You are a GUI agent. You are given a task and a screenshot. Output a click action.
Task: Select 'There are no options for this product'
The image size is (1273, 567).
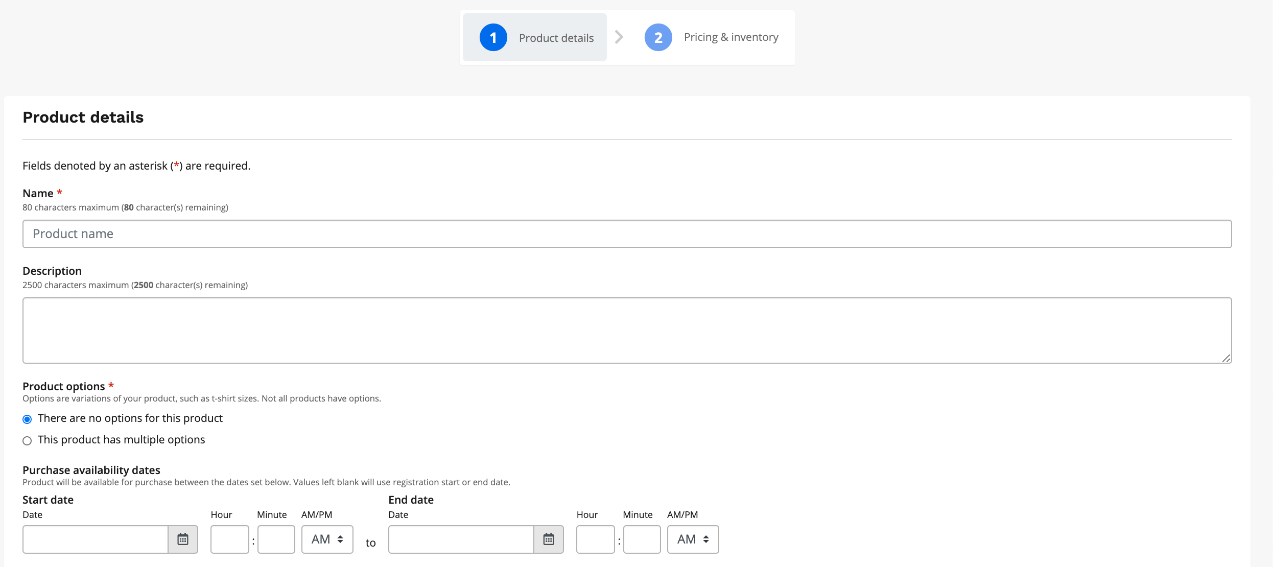[27, 419]
